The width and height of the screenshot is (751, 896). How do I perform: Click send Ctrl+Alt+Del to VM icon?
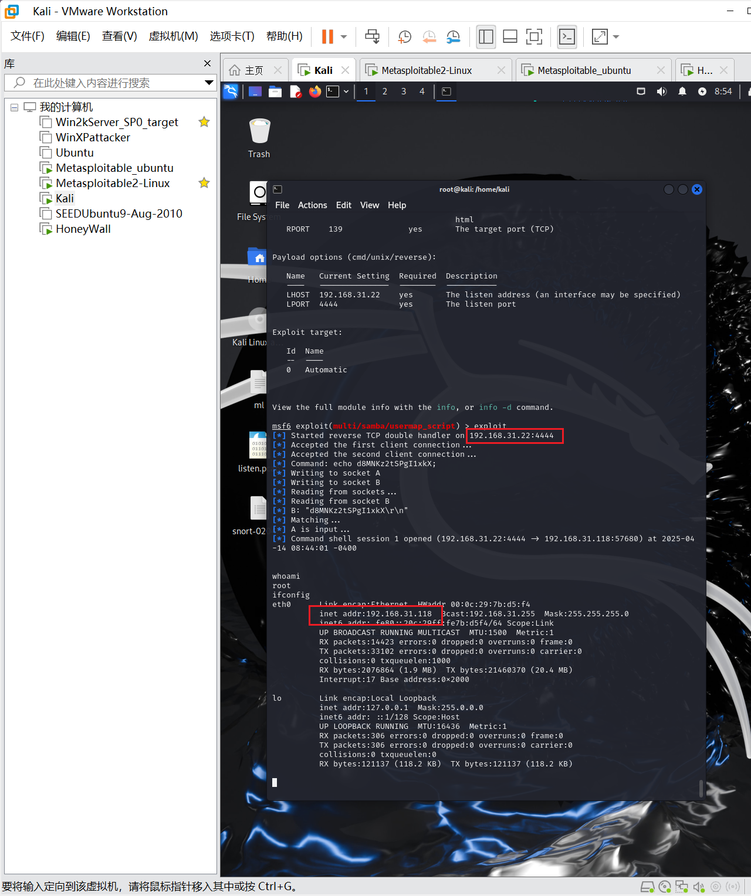[372, 36]
